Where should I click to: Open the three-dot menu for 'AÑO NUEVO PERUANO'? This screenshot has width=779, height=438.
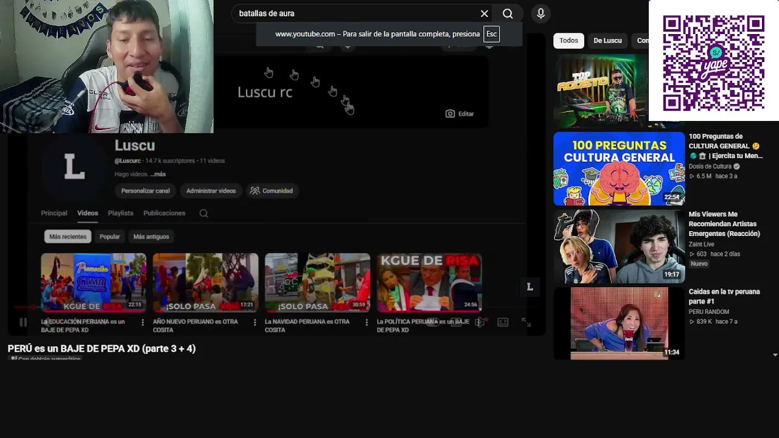click(x=255, y=322)
